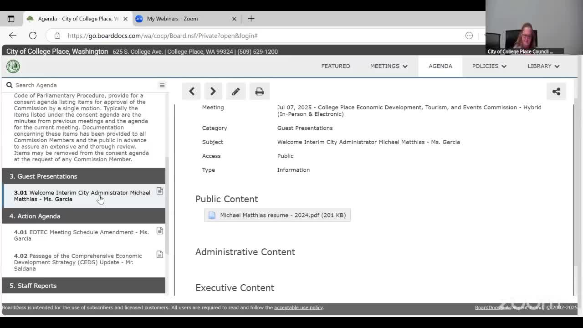
Task: View site information lock icon
Action: coord(57,36)
